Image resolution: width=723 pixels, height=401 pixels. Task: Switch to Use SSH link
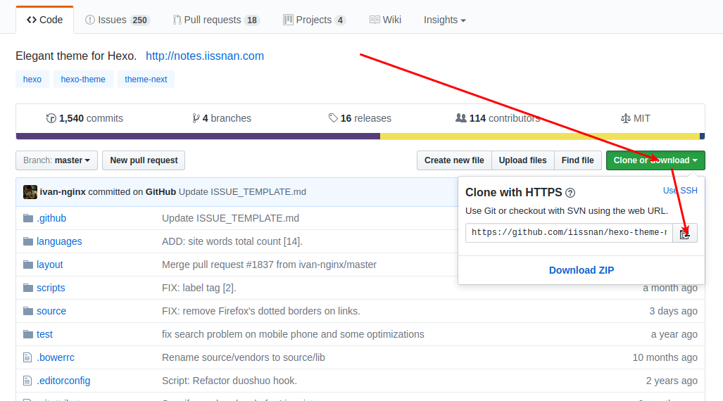click(680, 191)
